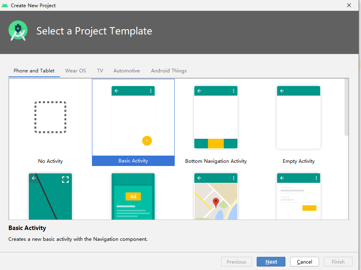The image size is (361, 270).
Task: Select the Google Maps activity template
Action: 216,196
